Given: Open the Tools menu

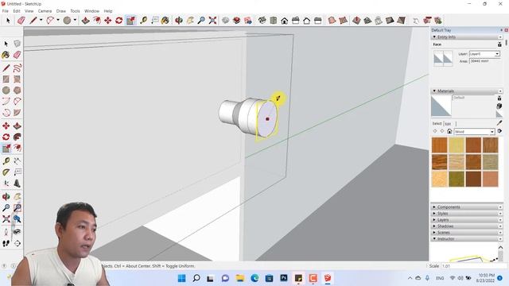Looking at the screenshot, I should (75, 11).
